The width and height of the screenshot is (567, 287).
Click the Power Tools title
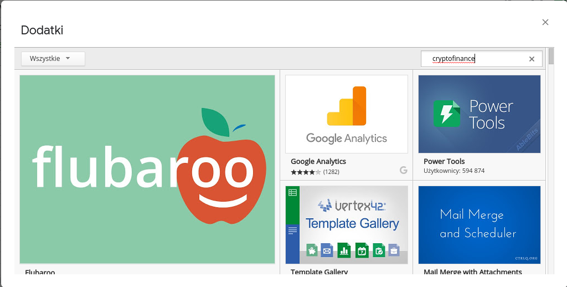(444, 161)
